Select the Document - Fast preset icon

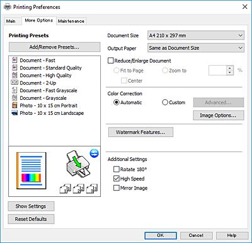pyautogui.click(x=14, y=60)
